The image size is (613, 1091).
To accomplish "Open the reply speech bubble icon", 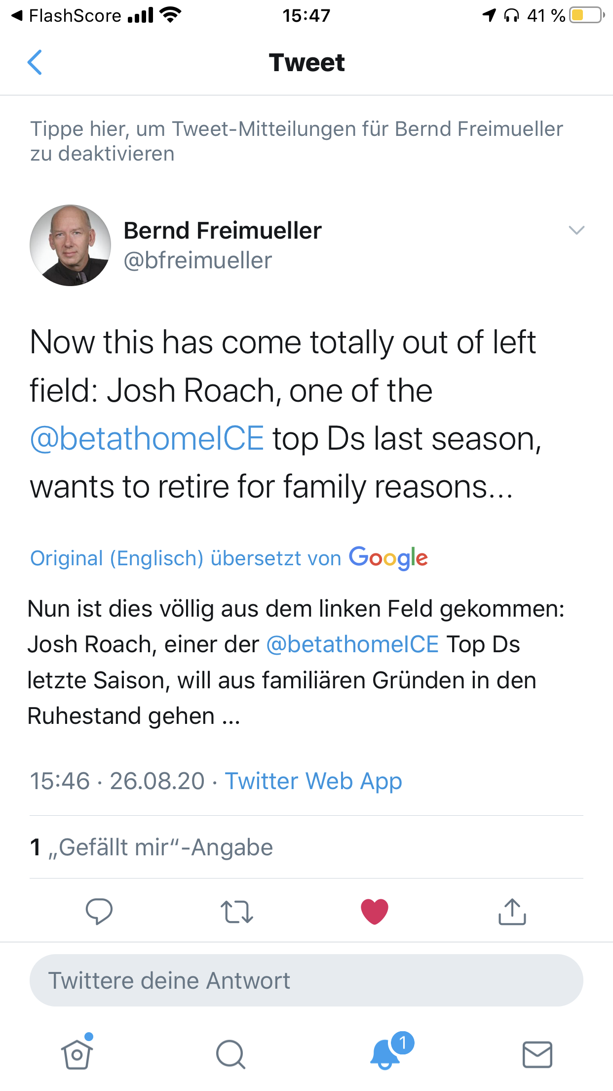I will click(x=99, y=911).
